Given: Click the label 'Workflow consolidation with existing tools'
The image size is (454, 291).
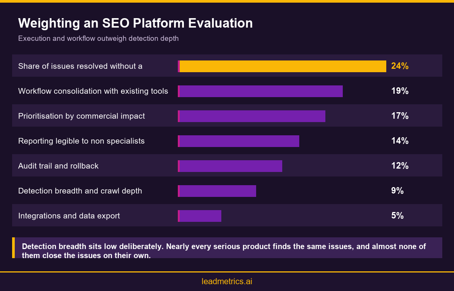Looking at the screenshot, I should [x=93, y=91].
